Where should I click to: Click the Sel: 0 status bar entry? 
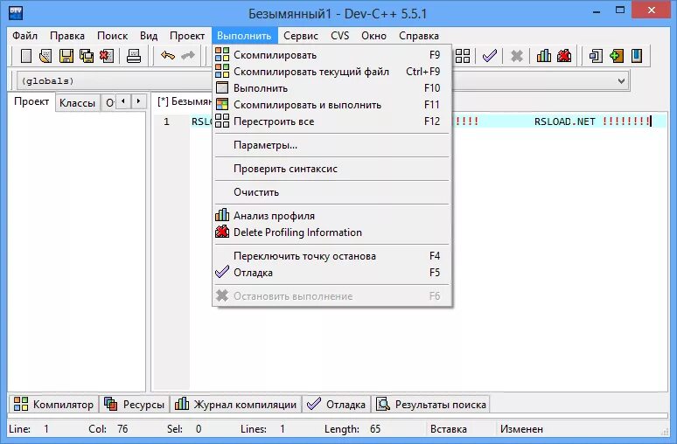pyautogui.click(x=185, y=429)
